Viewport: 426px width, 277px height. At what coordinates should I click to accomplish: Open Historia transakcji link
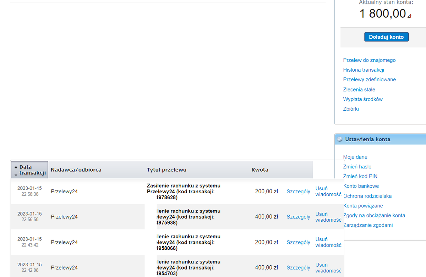tap(364, 70)
